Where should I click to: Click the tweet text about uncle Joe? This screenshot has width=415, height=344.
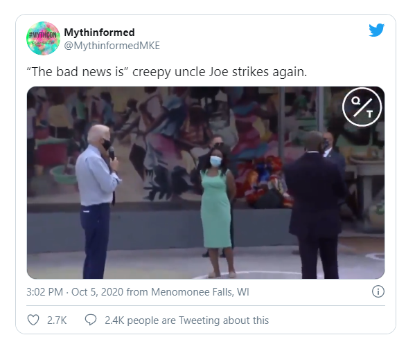click(x=167, y=72)
